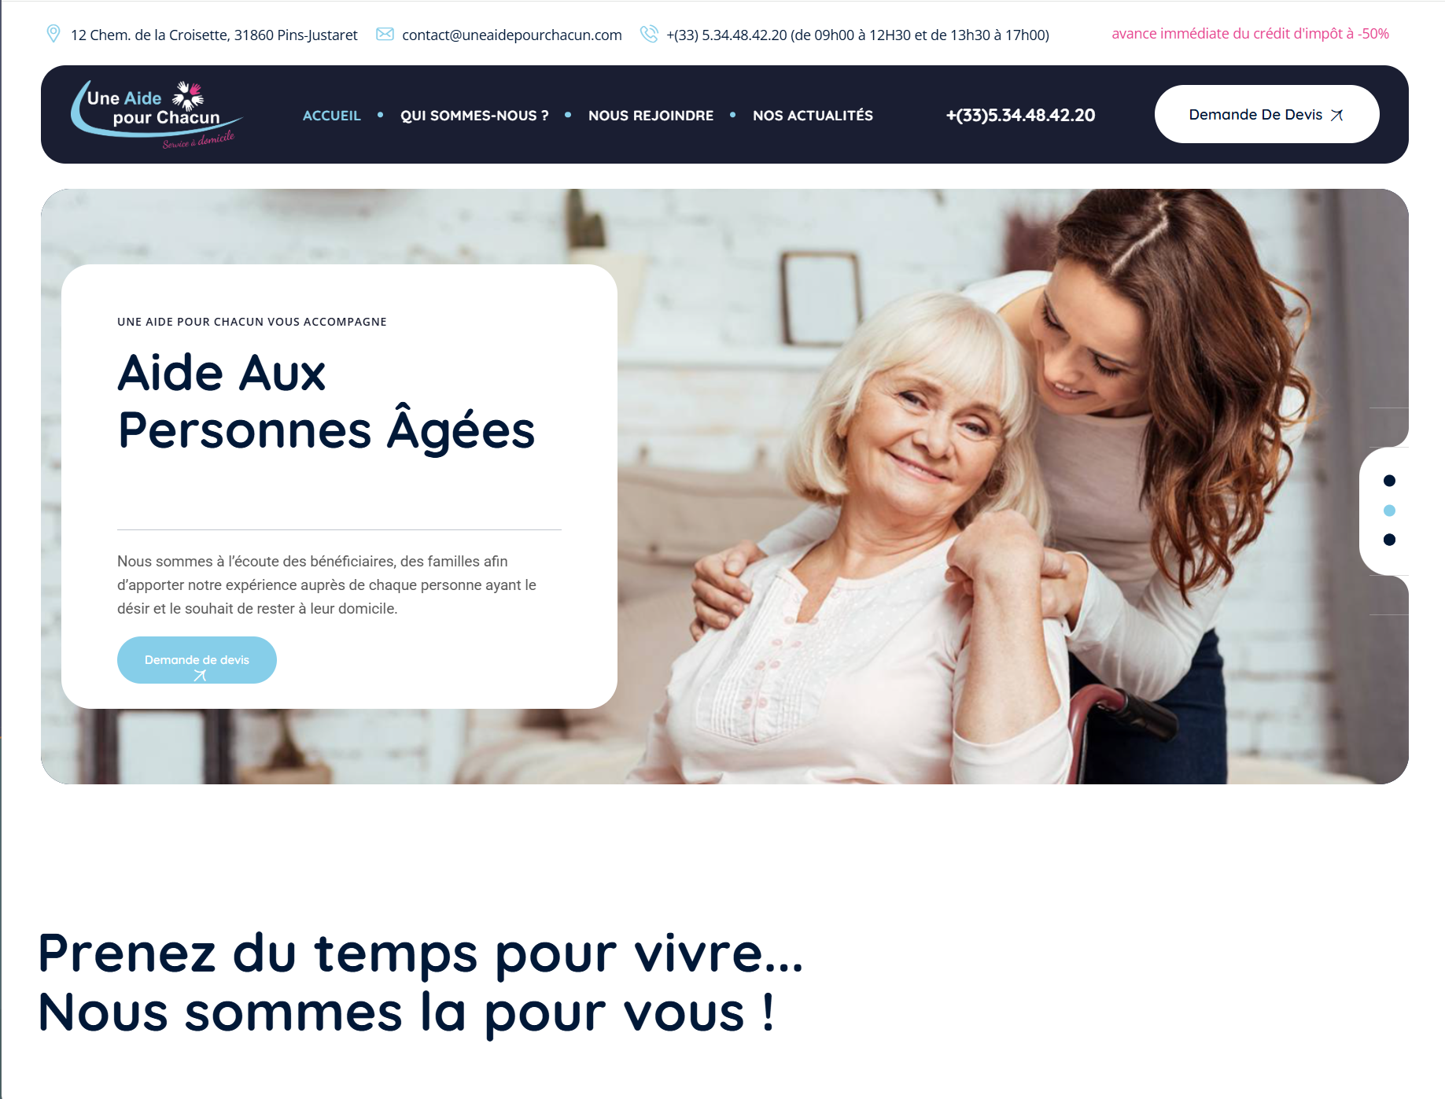The height and width of the screenshot is (1099, 1445).
Task: Click the contact@uneaidepourchacun.com email link
Action: coord(512,35)
